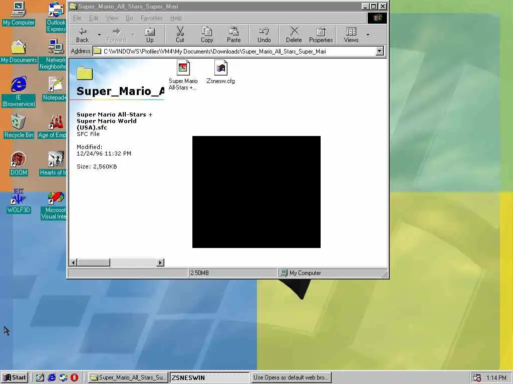Open the Edit menu
The width and height of the screenshot is (513, 384).
coord(94,18)
